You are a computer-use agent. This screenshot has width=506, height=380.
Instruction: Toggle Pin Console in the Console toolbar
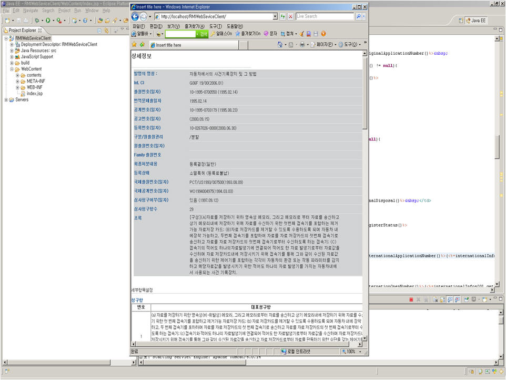465,299
